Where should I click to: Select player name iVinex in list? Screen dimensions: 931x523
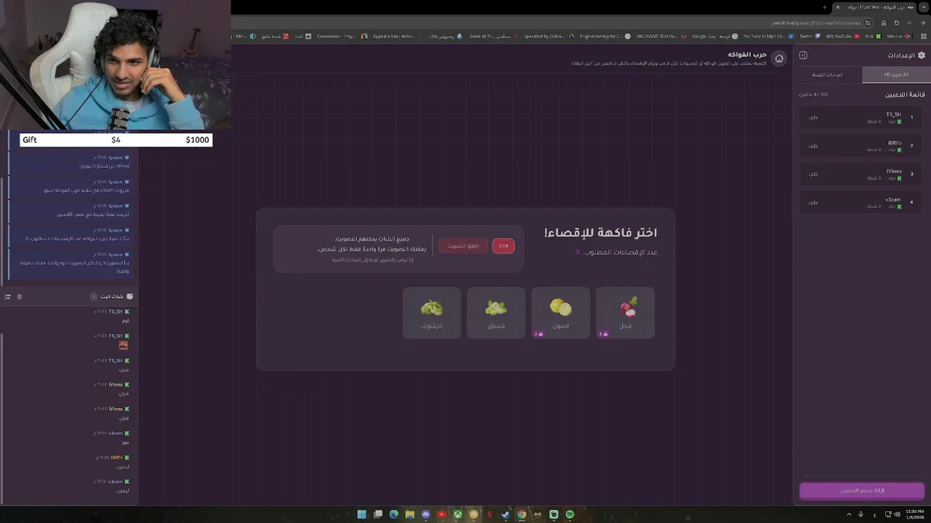point(894,171)
